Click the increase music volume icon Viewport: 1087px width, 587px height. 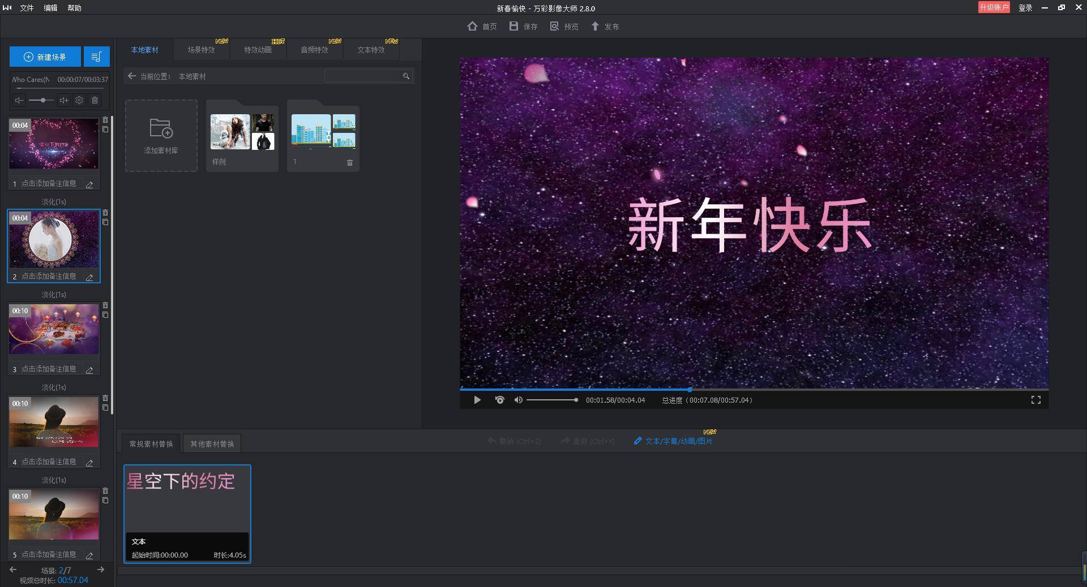pyautogui.click(x=64, y=100)
